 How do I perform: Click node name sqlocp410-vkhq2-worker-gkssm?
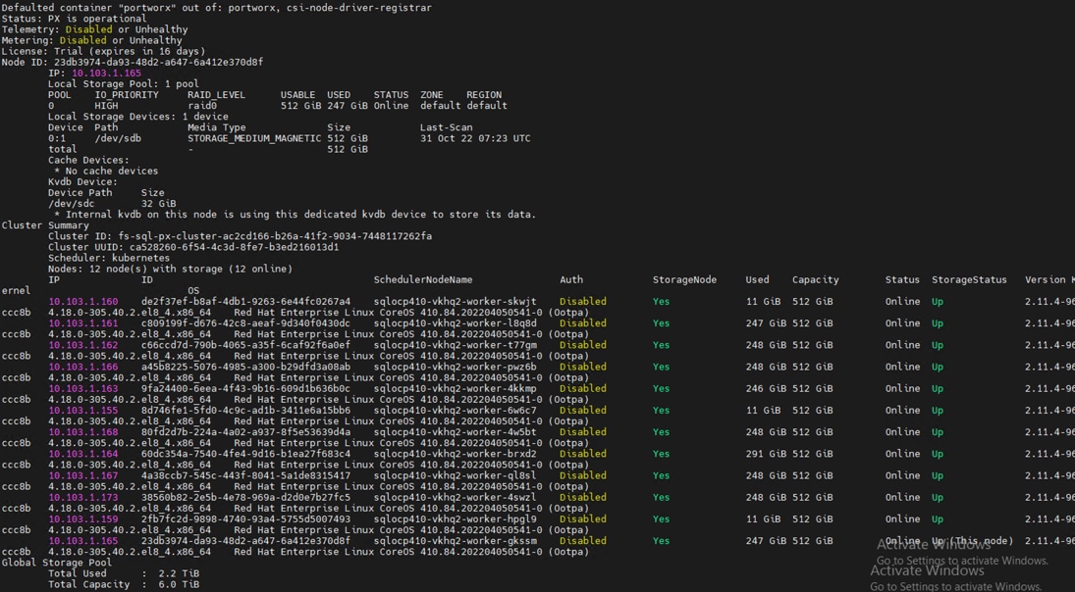[456, 541]
